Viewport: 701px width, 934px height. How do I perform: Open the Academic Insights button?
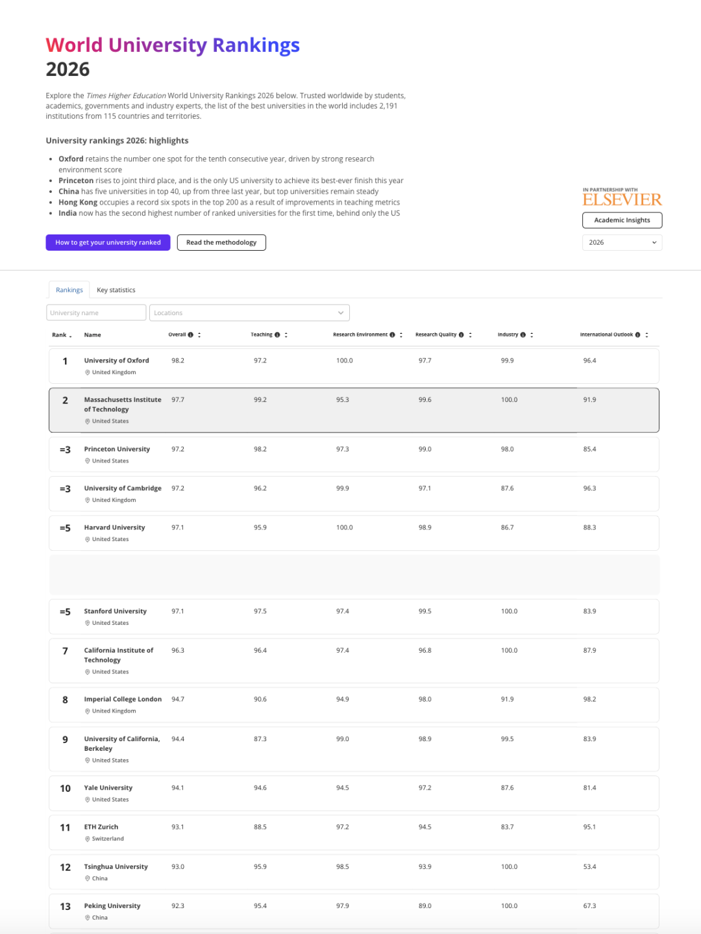(x=622, y=220)
